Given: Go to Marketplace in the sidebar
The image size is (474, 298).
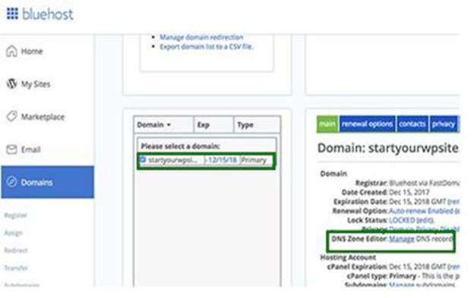Looking at the screenshot, I should tap(43, 117).
